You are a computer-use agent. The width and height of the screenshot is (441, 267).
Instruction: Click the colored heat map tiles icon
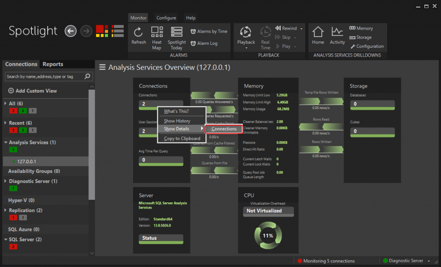[x=102, y=31]
